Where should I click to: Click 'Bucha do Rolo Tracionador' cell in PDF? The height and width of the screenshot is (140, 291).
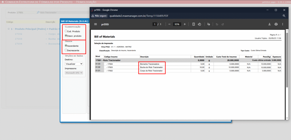click(x=151, y=67)
